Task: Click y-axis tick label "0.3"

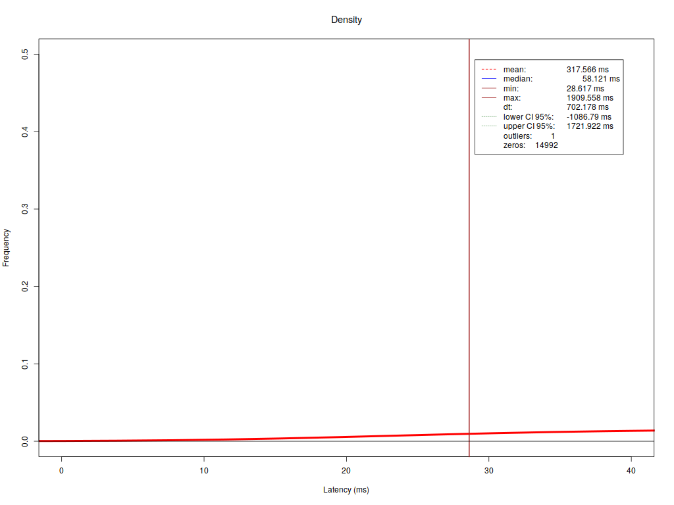Action: [x=25, y=209]
